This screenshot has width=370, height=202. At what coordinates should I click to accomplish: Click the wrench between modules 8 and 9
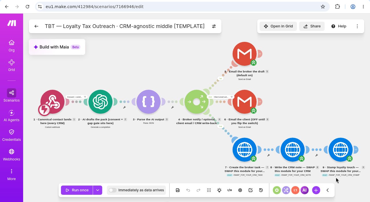coord(317,155)
